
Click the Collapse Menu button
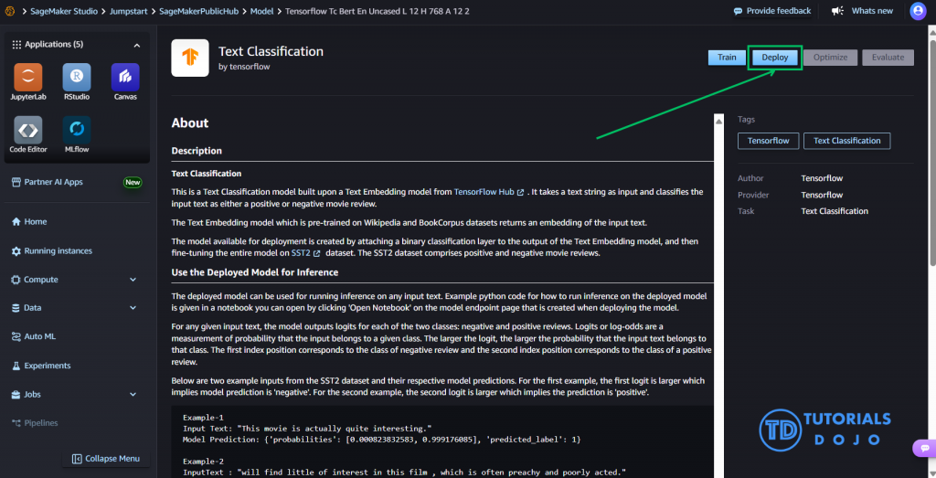[x=105, y=458]
